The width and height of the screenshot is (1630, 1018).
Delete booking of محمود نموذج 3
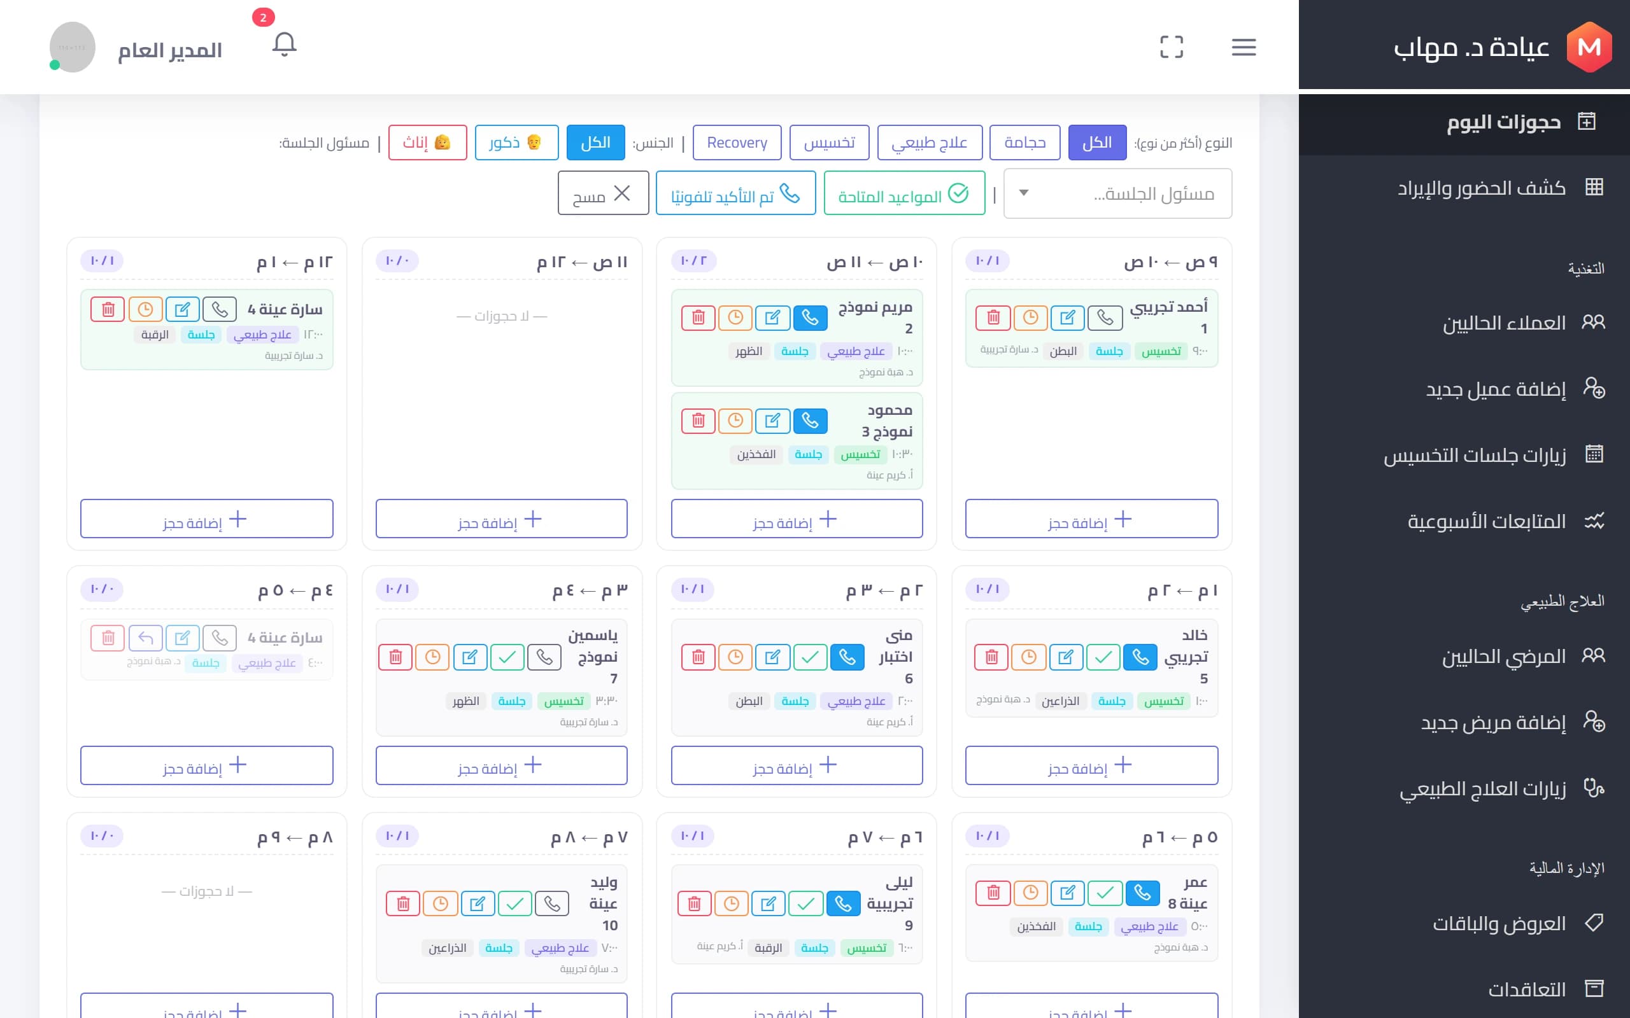coord(698,421)
